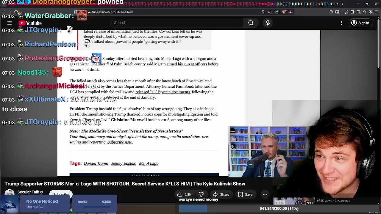
Task: Click the 'Ghislaine Maxwell' bold text
Action: [129, 120]
